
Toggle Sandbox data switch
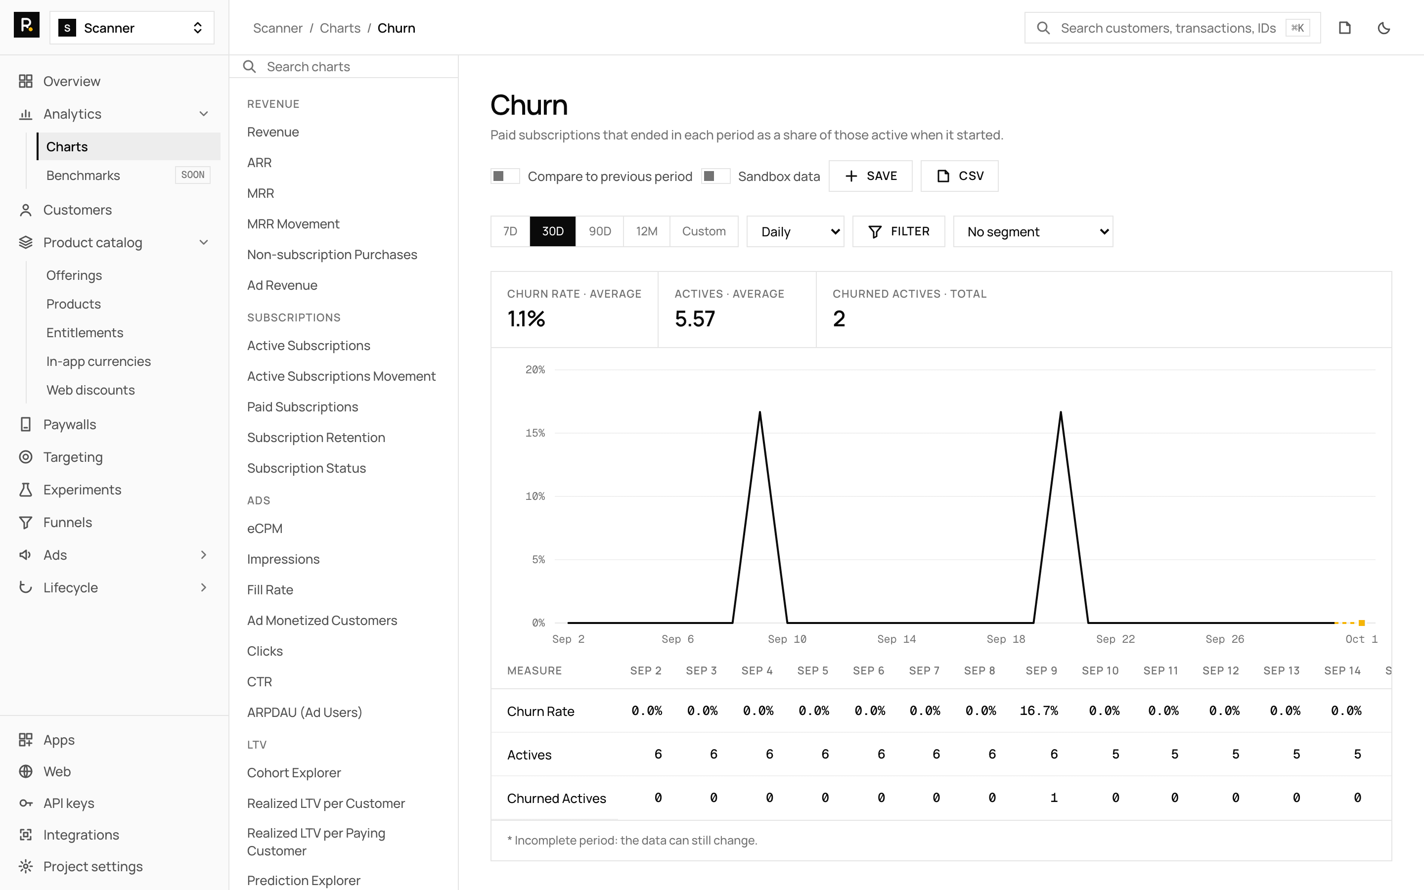(x=715, y=176)
